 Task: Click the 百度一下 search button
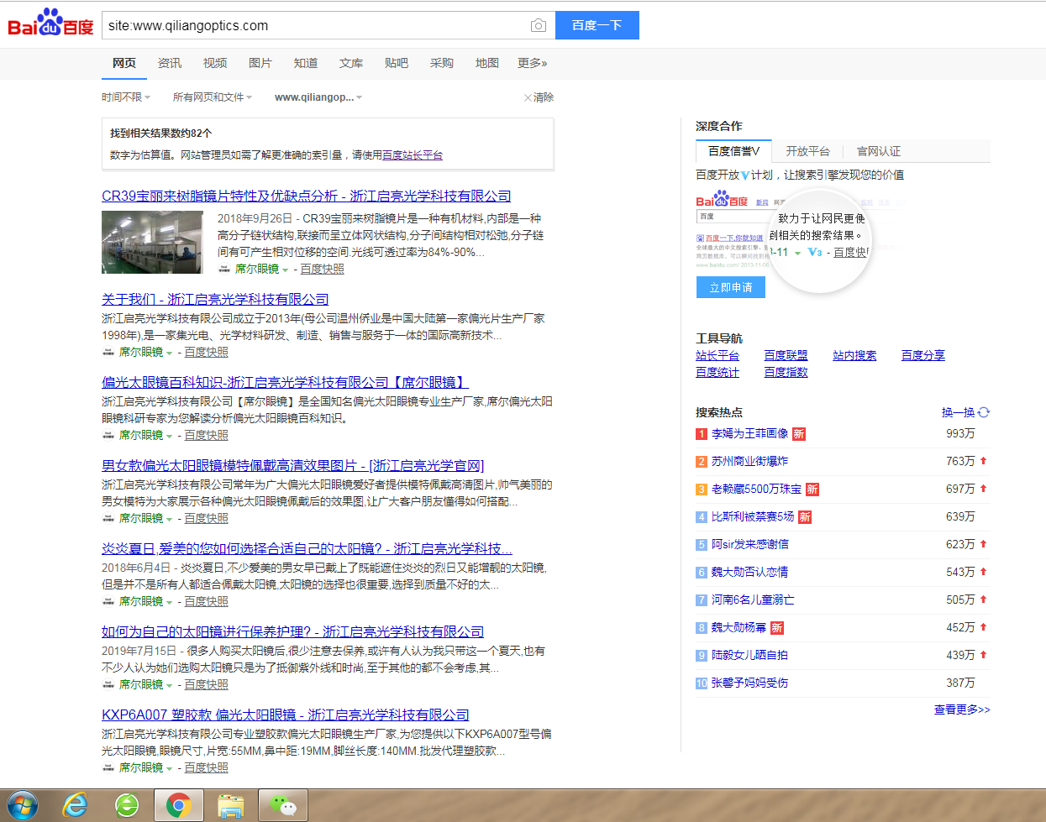pyautogui.click(x=597, y=25)
